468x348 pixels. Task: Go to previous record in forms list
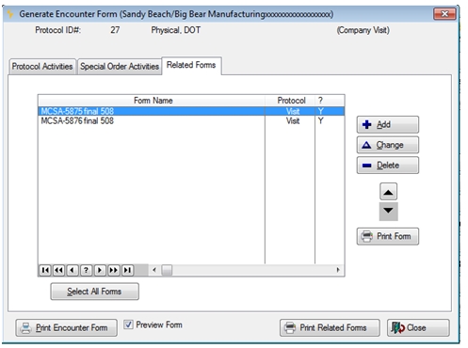click(73, 270)
